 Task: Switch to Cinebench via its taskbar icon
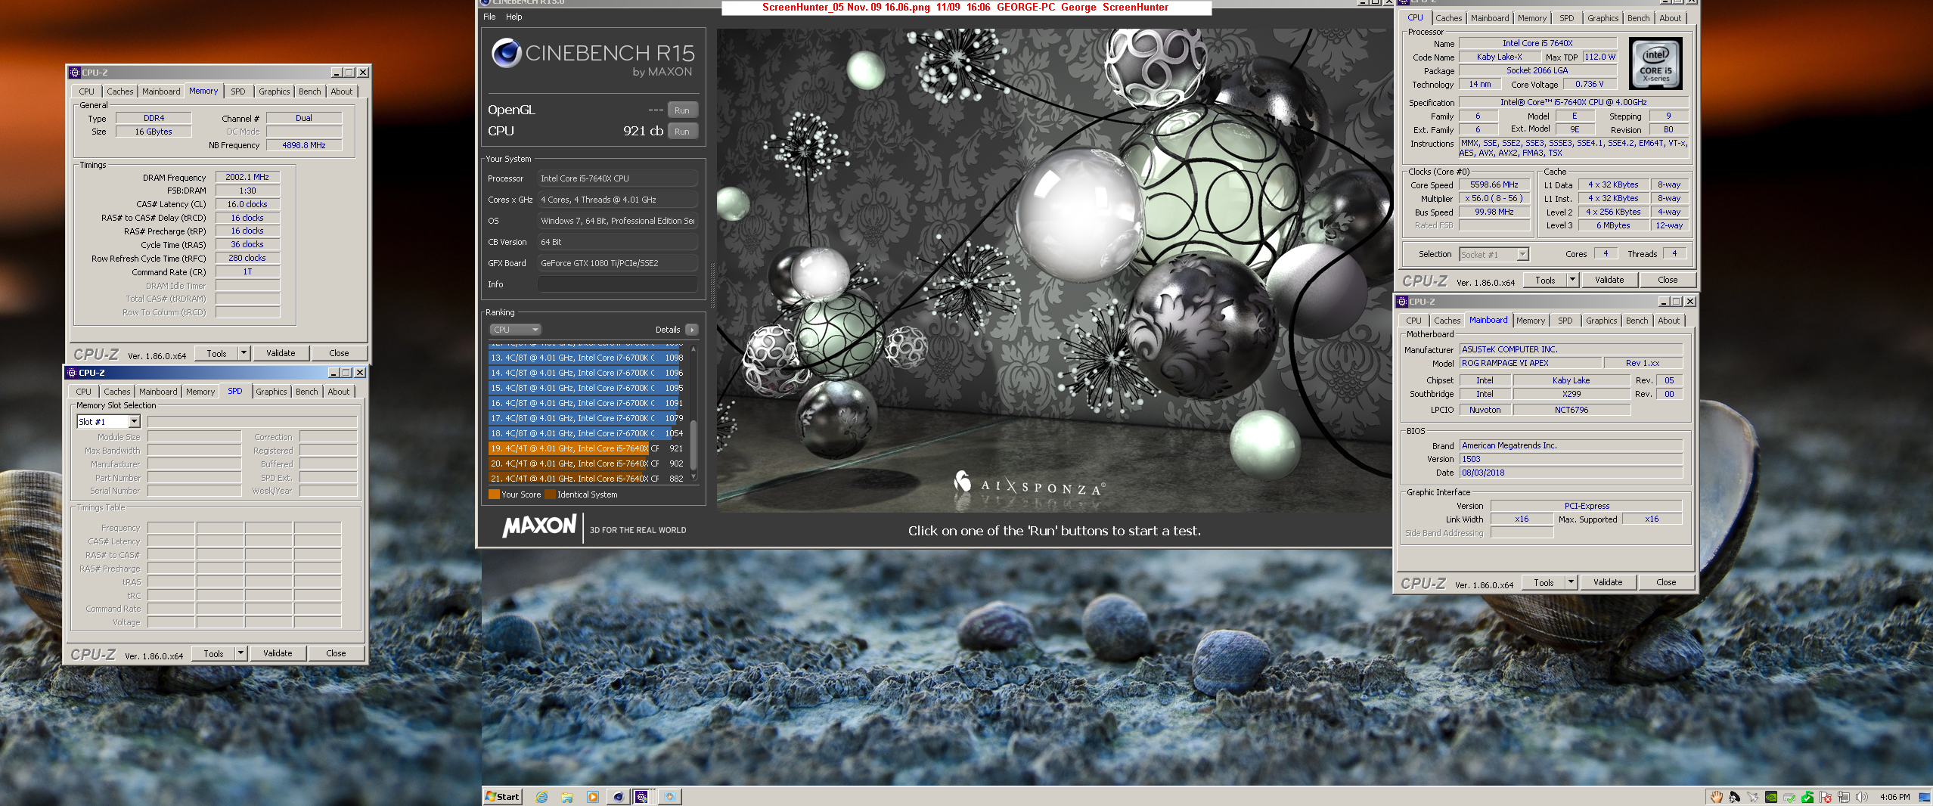click(x=619, y=797)
